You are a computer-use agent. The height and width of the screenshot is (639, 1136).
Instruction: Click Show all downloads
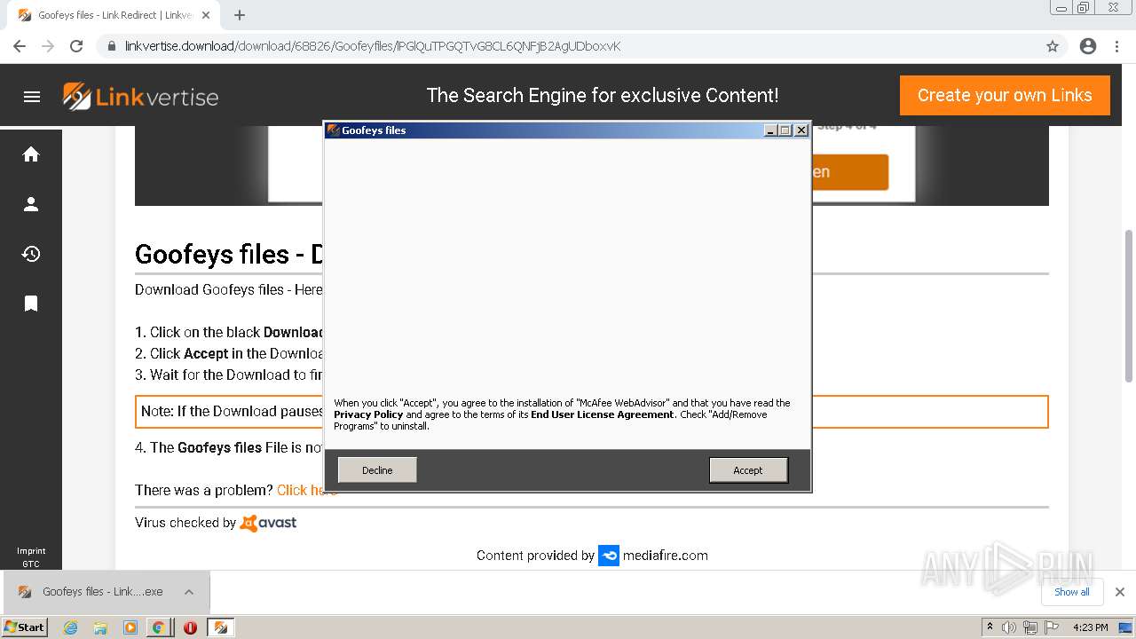(1072, 592)
